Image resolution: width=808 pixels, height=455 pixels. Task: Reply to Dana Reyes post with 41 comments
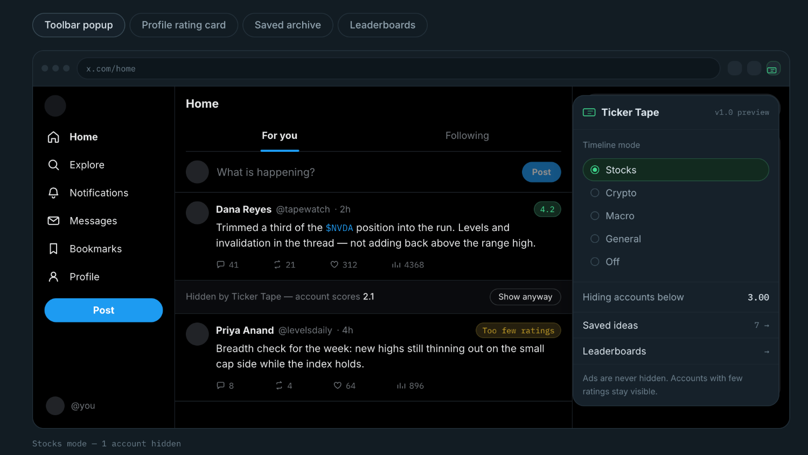(x=227, y=264)
